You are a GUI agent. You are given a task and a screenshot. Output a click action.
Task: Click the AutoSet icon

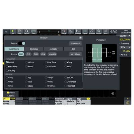(x=99, y=32)
